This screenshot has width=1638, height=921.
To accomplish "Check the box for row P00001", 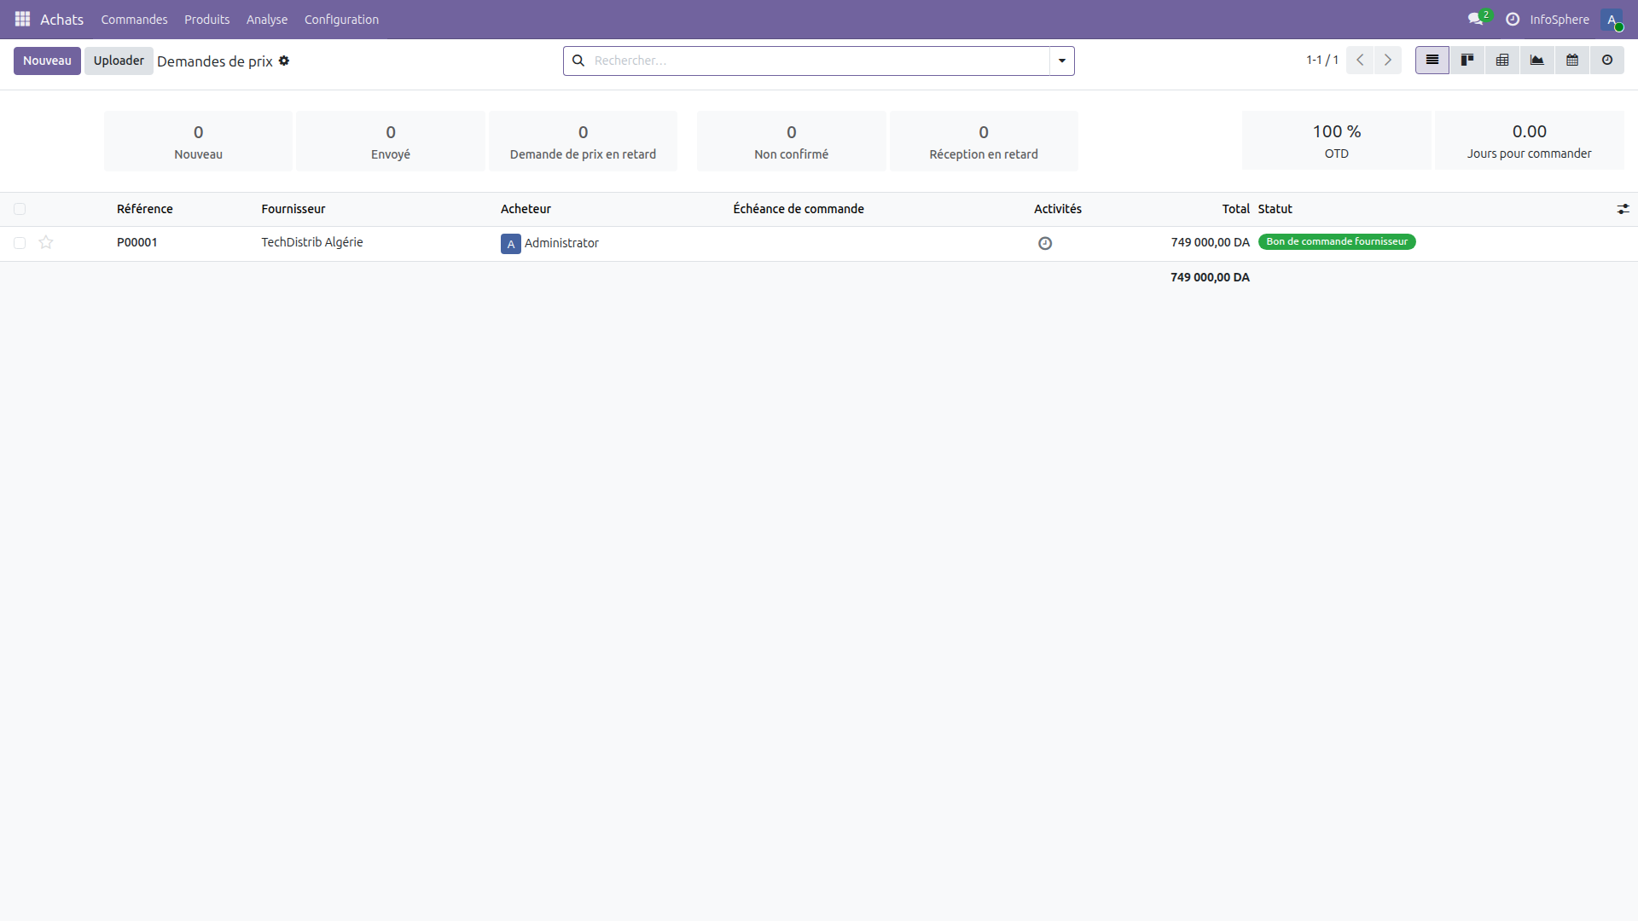I will (x=20, y=243).
